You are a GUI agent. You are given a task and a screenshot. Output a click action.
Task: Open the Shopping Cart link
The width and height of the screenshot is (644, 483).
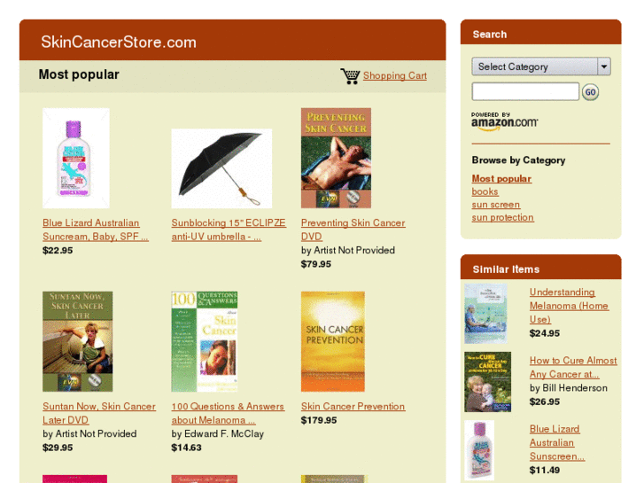point(395,75)
